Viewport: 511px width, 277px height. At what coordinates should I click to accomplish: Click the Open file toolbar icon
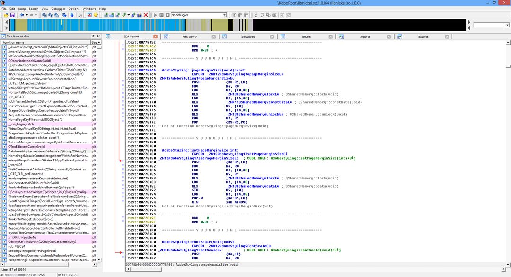point(6,15)
